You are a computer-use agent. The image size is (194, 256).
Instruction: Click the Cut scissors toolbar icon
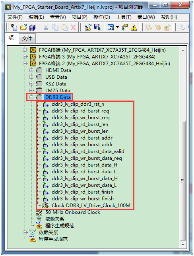point(46,27)
